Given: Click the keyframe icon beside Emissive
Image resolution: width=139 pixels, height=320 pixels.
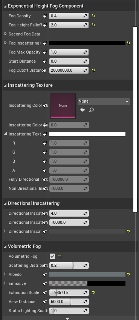Looking at the screenshot, I should [x=45, y=283].
